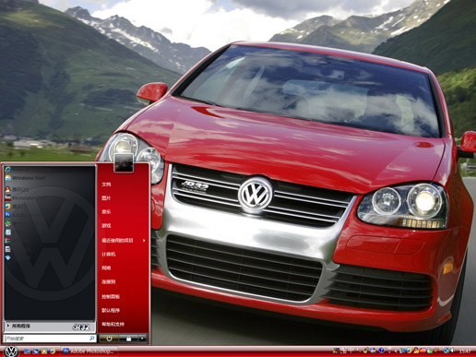Open shutdown options arrow beside lock button
476x357 pixels.
[x=142, y=339]
